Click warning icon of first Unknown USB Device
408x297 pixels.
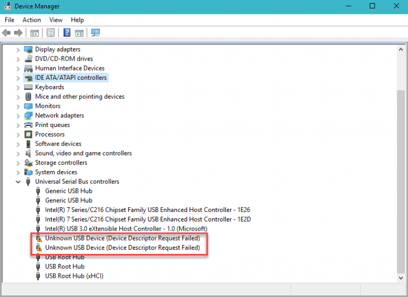coord(39,239)
